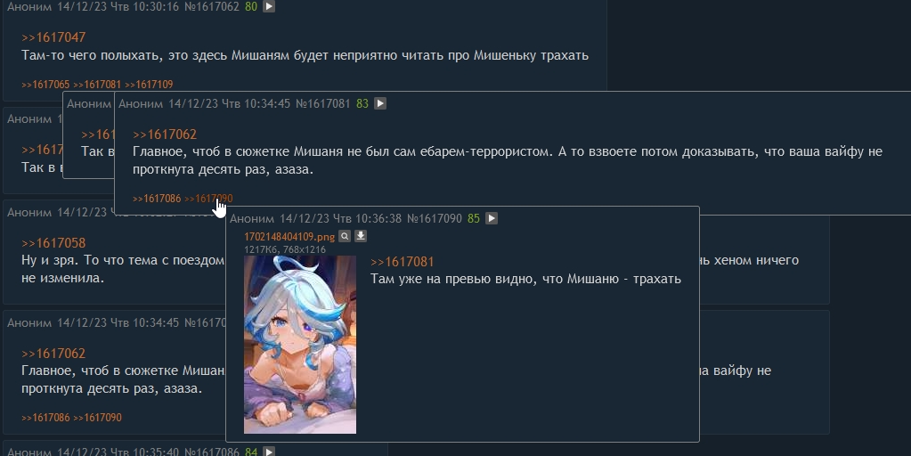The height and width of the screenshot is (456, 911).
Task: Follow the >>1617081 quote link beside the thumbnail
Action: click(x=402, y=262)
